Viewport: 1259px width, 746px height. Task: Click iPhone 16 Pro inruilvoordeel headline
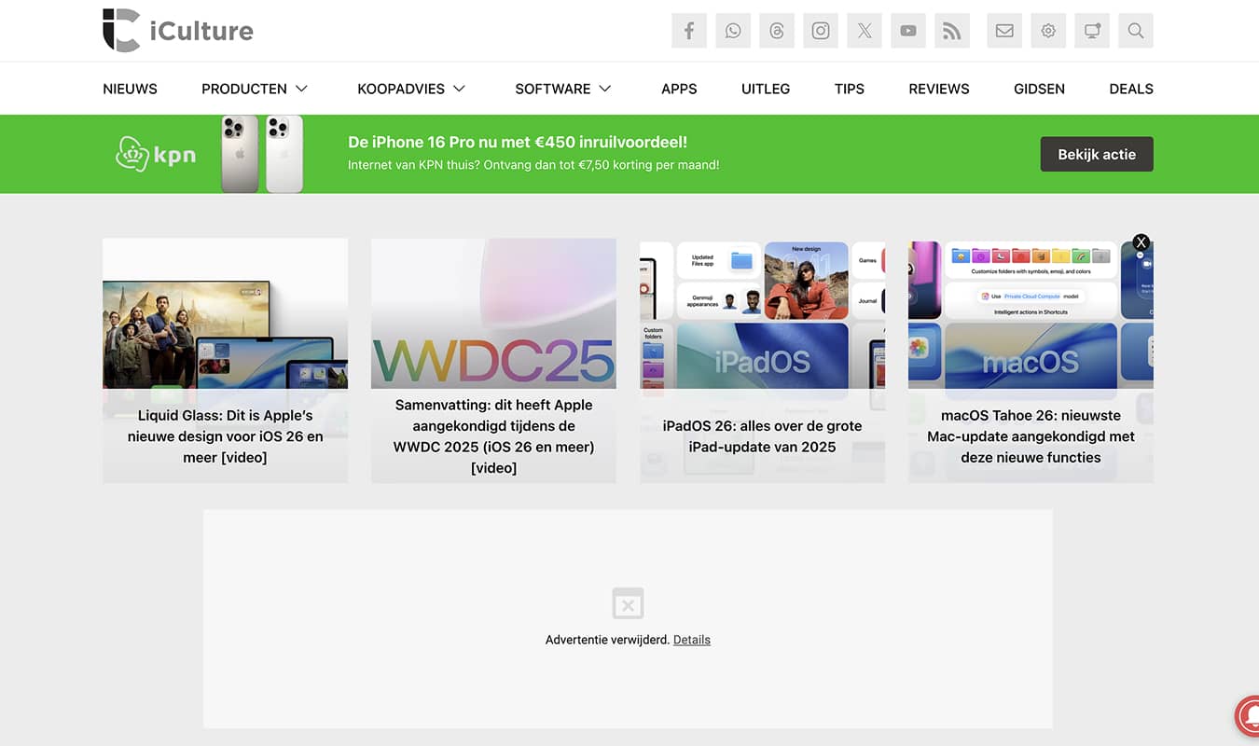pos(518,142)
